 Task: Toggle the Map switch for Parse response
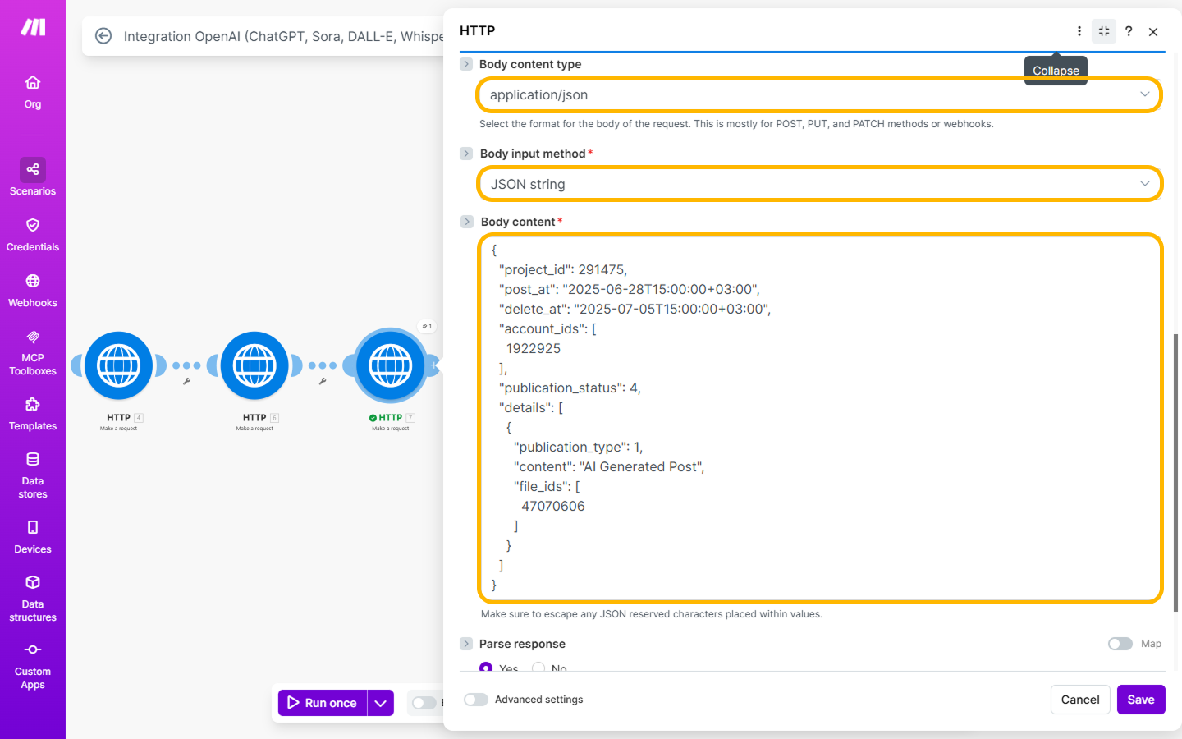1120,644
